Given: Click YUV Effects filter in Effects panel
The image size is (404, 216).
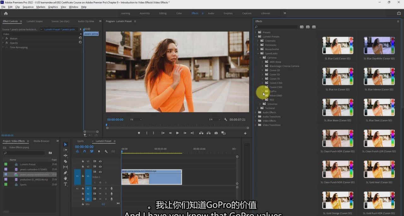Looking at the screenshot, I should pyautogui.click(x=314, y=27).
